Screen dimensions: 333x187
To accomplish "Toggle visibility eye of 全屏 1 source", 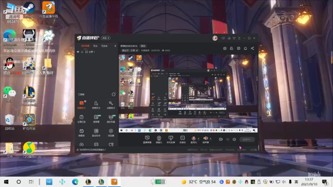I will pos(78,52).
